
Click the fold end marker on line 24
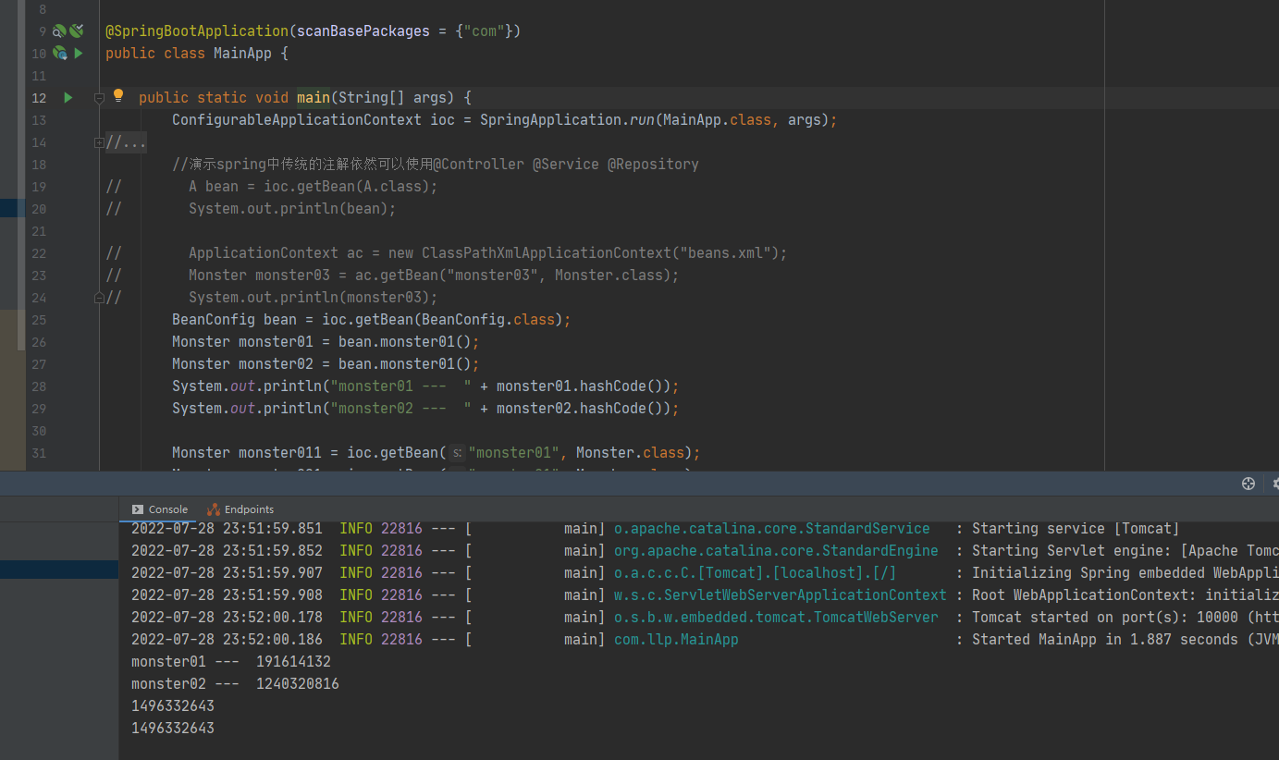pos(99,298)
